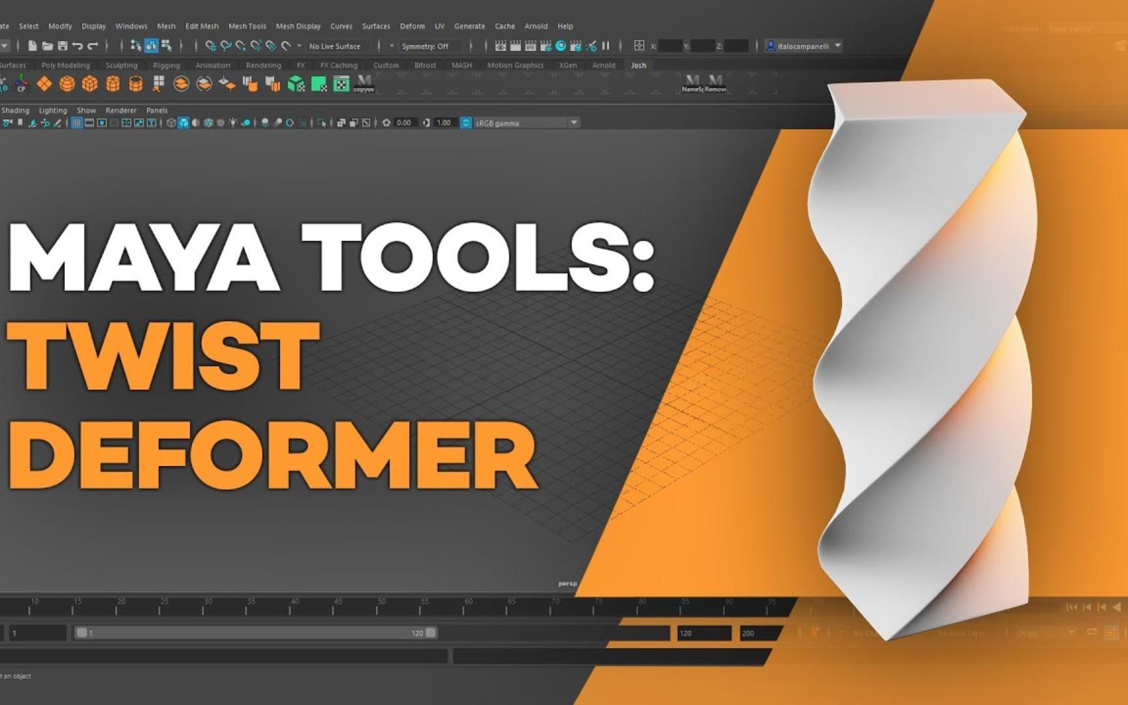Click the Save Scene disk icon

click(x=63, y=46)
